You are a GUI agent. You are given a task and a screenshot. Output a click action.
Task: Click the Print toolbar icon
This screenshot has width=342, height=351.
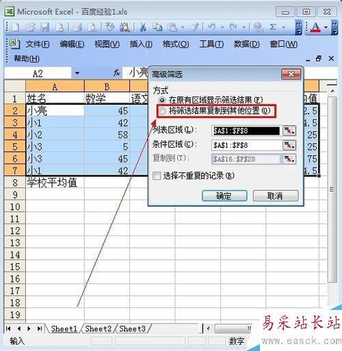click(77, 27)
